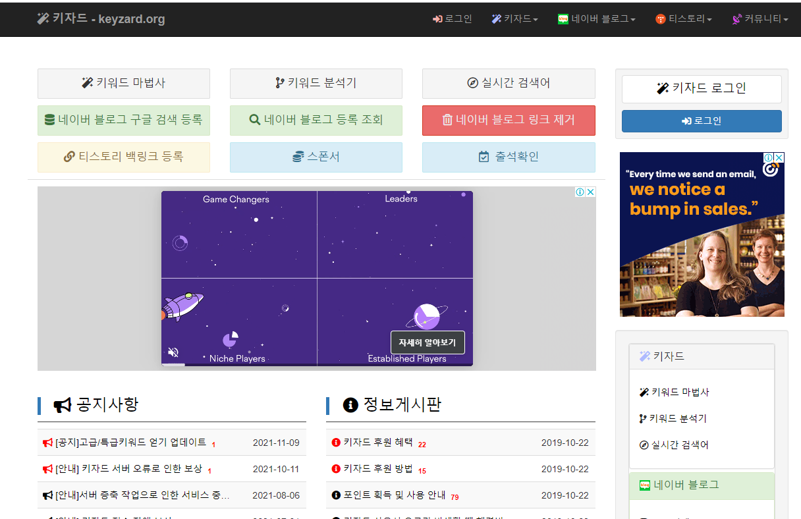Click the magic wand icon on 키워드 마법사 button

pos(88,84)
